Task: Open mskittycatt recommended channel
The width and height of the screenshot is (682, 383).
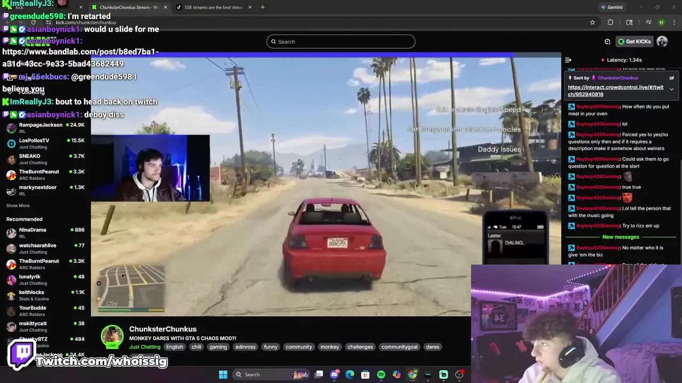Action: [45, 327]
